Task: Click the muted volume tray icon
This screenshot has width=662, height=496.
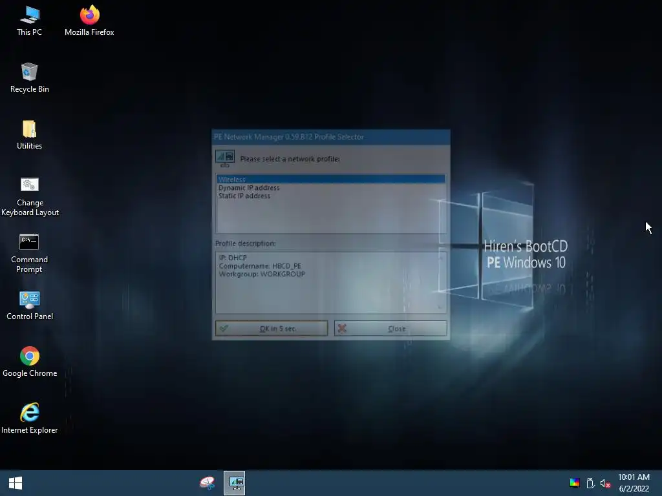Action: coord(605,483)
